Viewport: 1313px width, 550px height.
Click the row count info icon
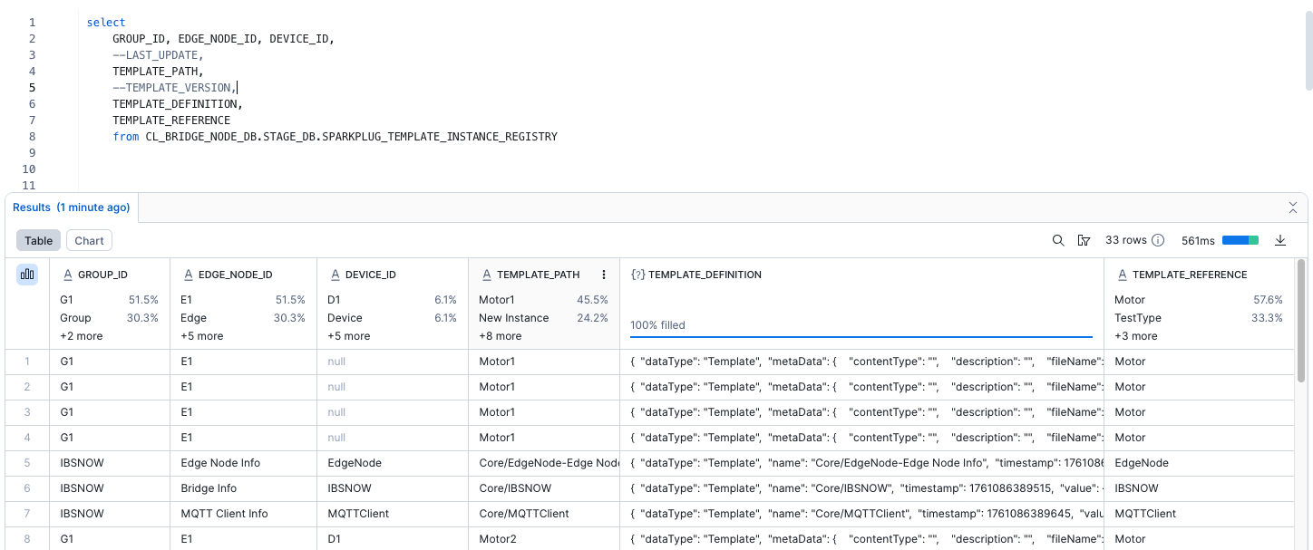1158,240
